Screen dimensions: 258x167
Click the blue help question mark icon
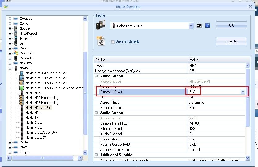(208, 25)
